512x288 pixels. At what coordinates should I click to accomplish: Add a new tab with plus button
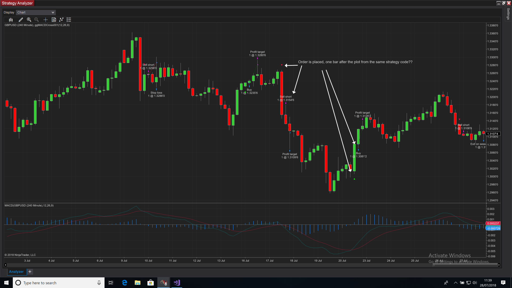(x=30, y=272)
